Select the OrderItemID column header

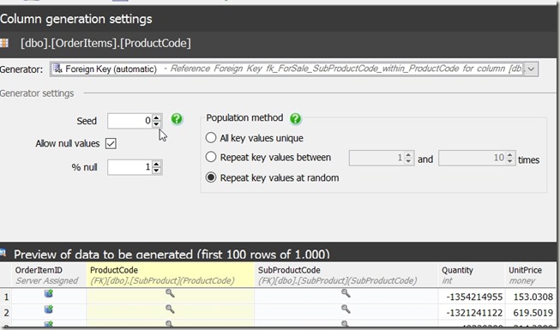(49, 275)
